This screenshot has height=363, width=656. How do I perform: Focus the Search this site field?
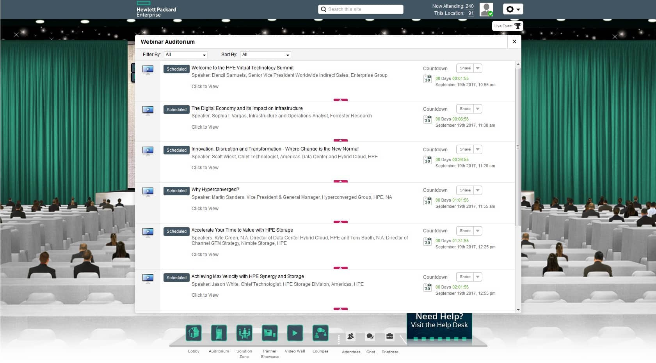[x=361, y=9]
